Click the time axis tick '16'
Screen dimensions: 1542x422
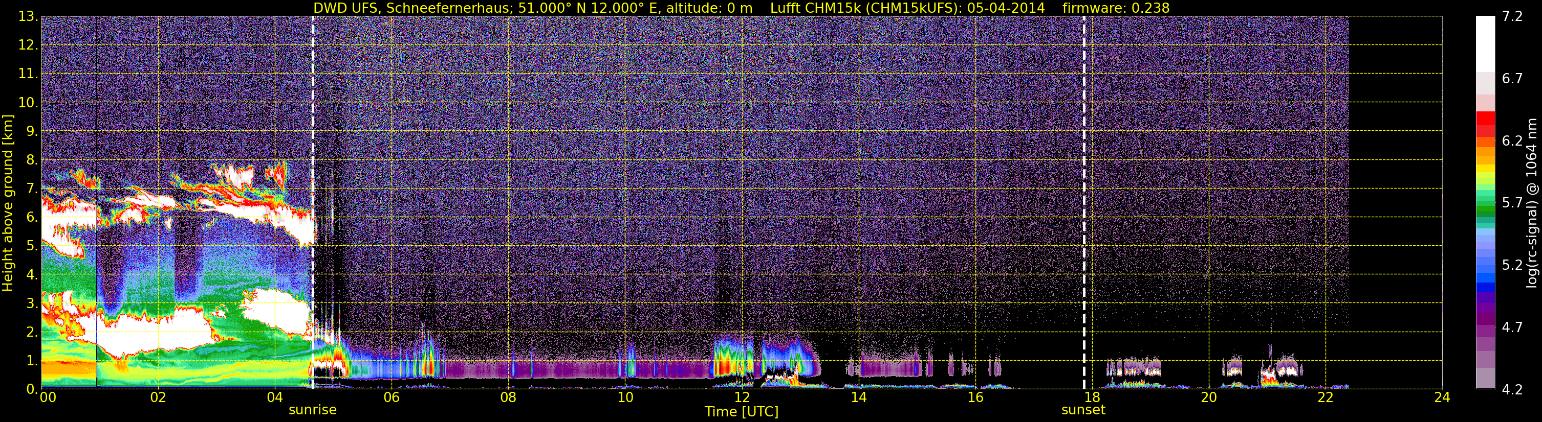pos(975,397)
